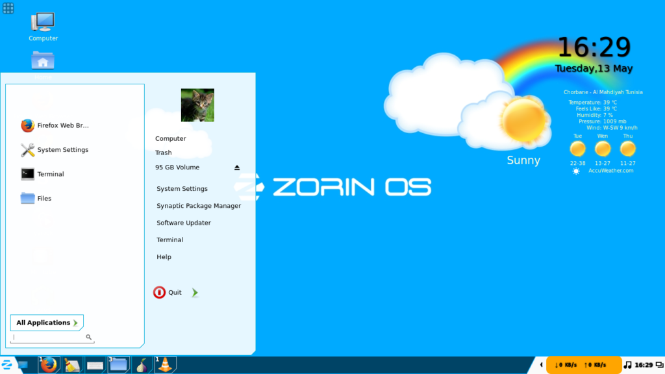Select Software Updater in the menu

183,223
